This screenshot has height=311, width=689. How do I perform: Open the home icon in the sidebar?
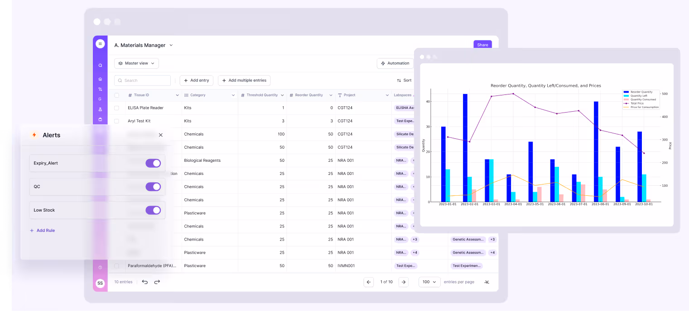tap(100, 79)
